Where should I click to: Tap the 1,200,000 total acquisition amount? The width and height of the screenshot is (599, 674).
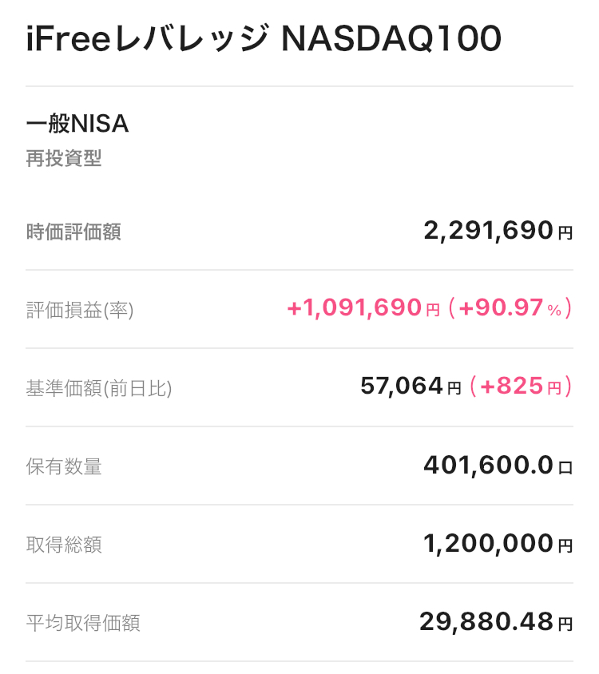pyautogui.click(x=488, y=544)
